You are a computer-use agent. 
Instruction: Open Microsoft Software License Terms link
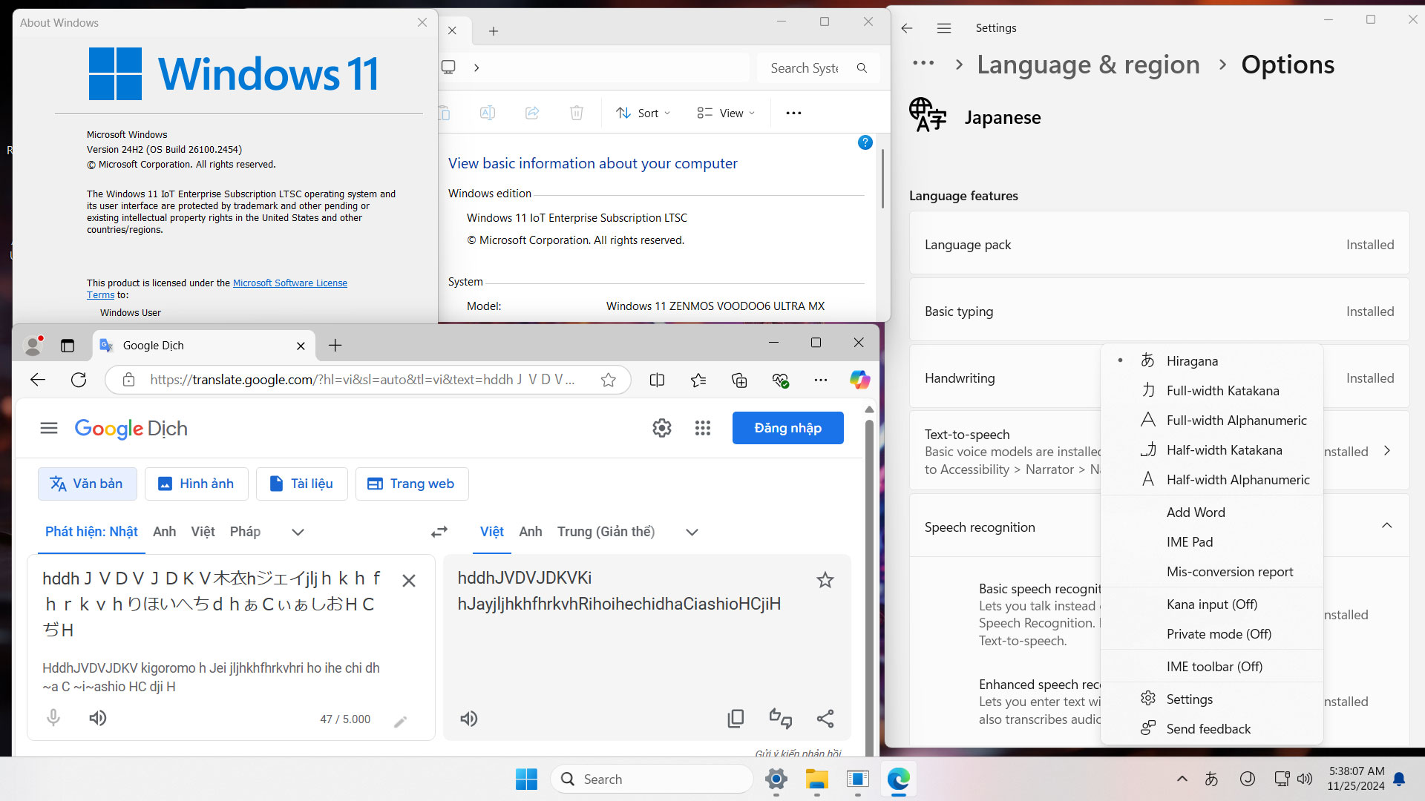click(289, 283)
